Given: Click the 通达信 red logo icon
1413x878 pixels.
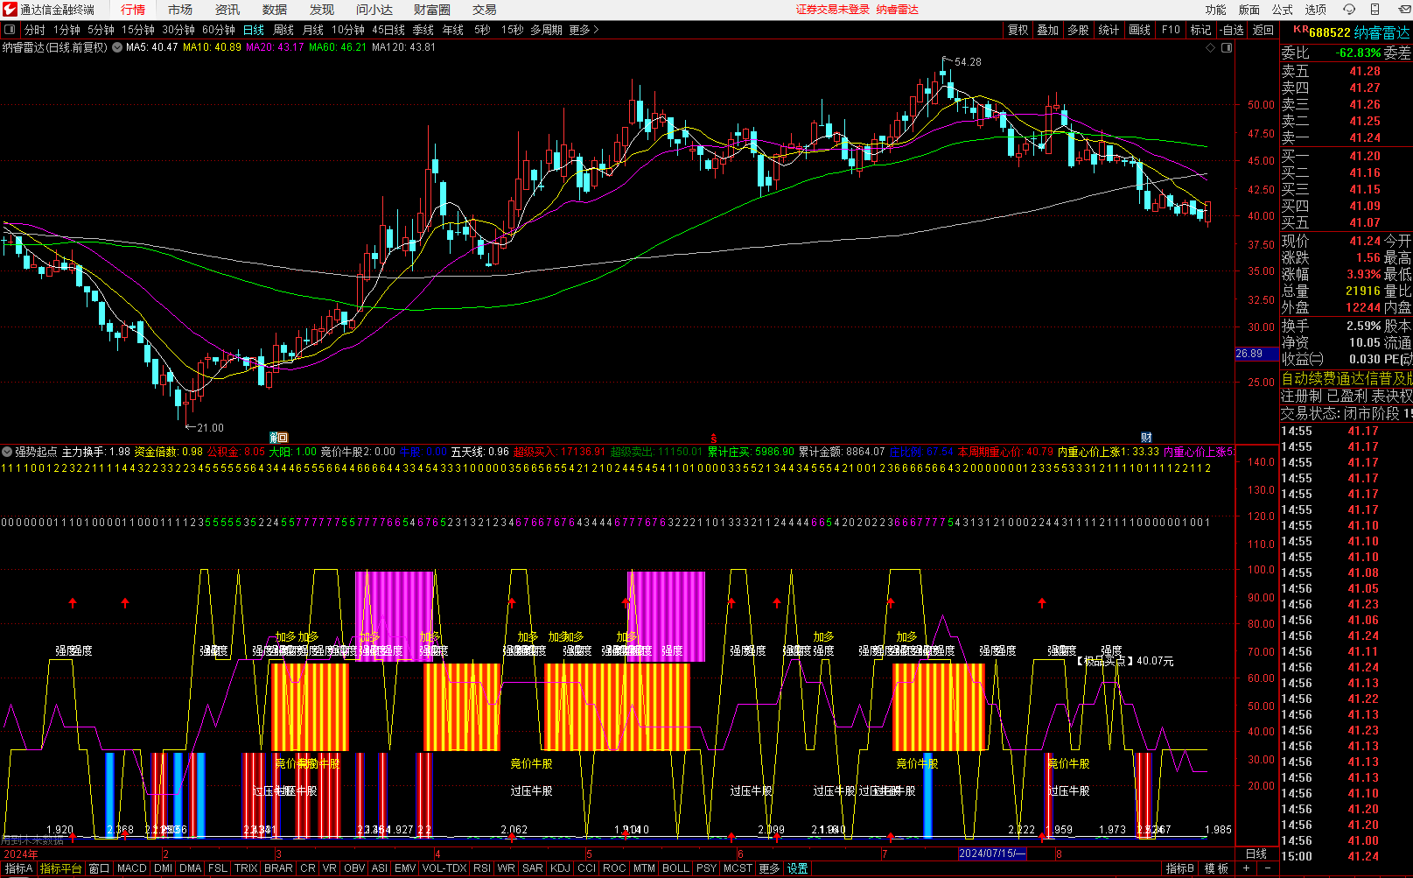Looking at the screenshot, I should click(10, 10).
